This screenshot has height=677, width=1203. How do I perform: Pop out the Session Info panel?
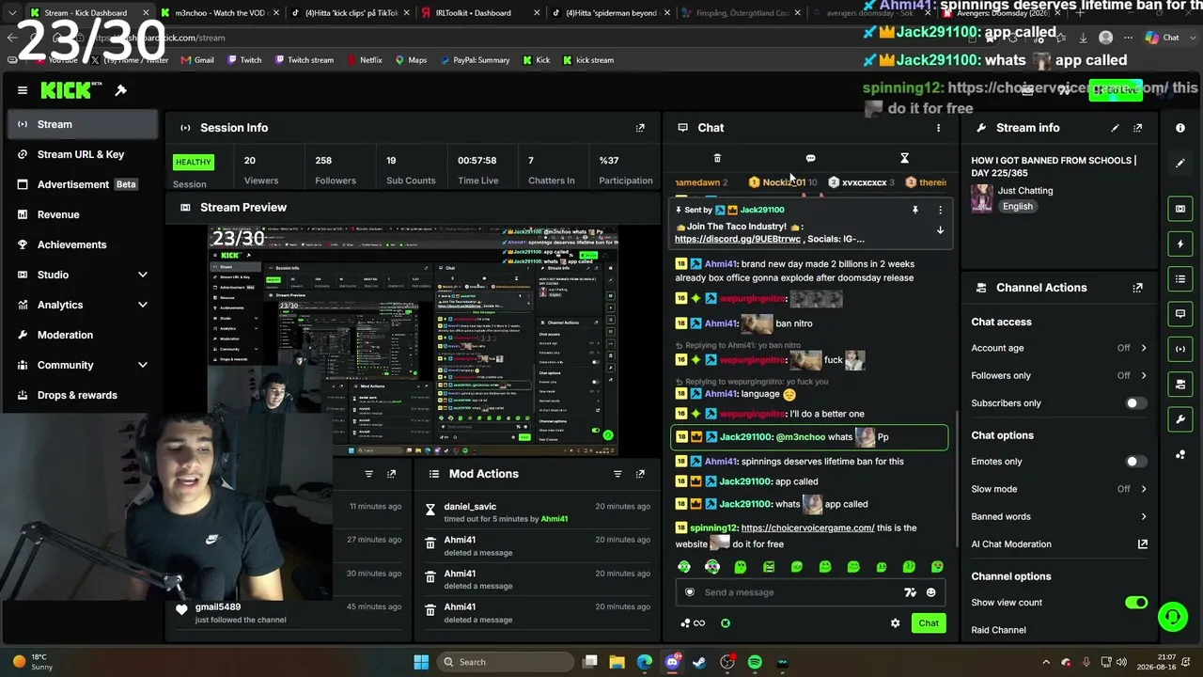[x=640, y=128]
